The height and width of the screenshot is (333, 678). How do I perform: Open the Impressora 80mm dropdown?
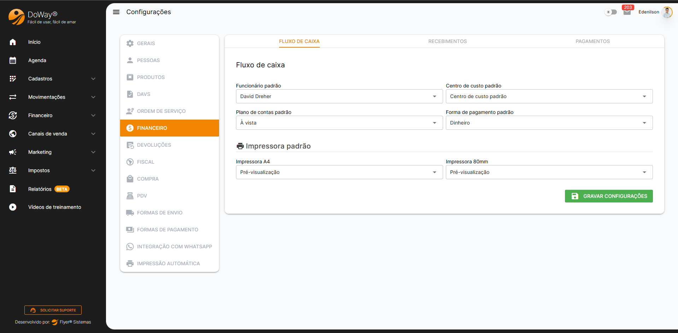tap(549, 172)
